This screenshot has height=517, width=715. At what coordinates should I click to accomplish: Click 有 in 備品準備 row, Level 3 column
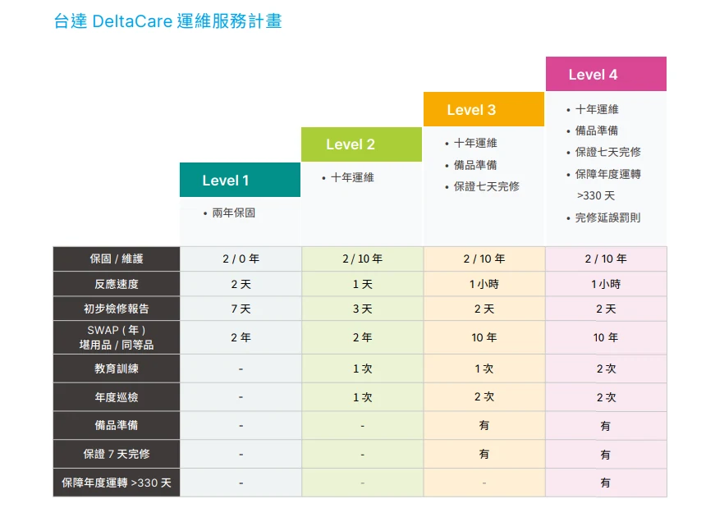click(x=484, y=426)
